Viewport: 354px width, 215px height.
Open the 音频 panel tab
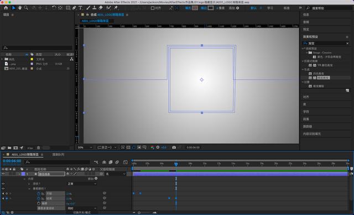306,22
